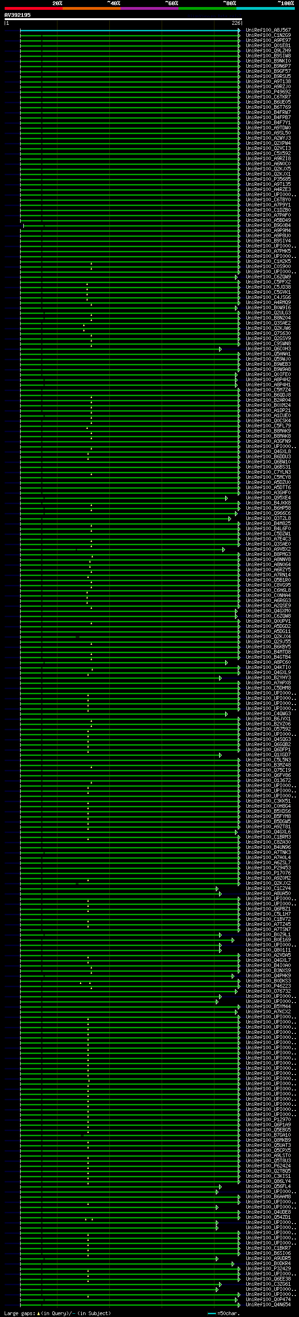Select hit label UniRef100_C5PFX2
This screenshot has width=299, height=1317.
tap(268, 282)
